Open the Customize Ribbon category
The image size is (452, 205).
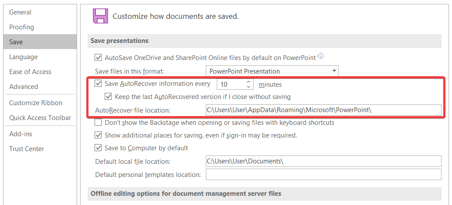[x=35, y=103]
